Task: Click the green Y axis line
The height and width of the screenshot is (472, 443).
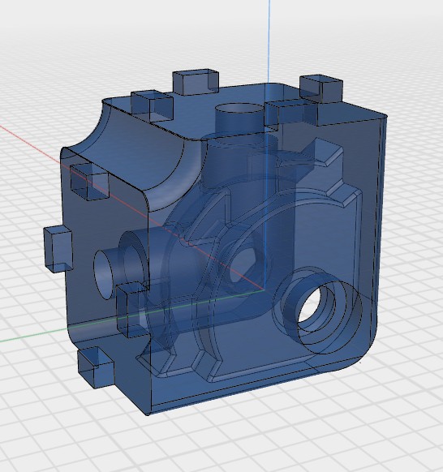Action: pos(33,334)
